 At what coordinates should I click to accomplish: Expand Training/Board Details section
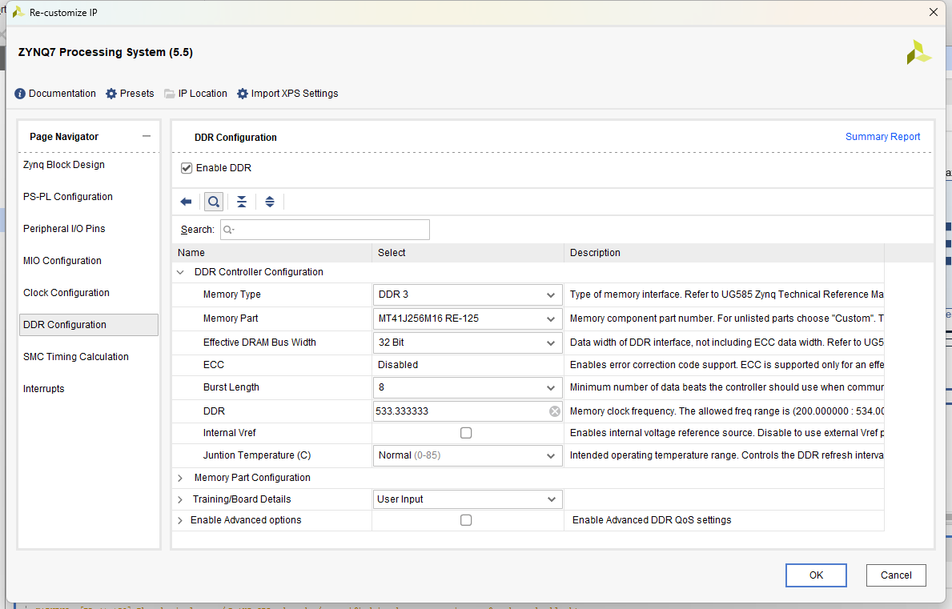coord(180,499)
